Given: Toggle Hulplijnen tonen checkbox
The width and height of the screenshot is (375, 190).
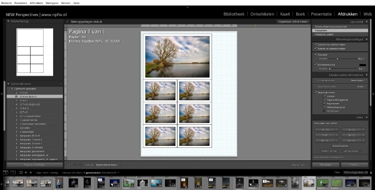Looking at the screenshot, I should [x=315, y=92].
